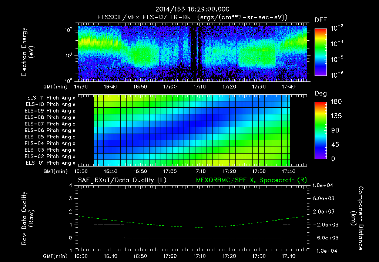The image size is (379, 262).
Task: Click the long white data quality 0 line
Action: [x=203, y=238]
